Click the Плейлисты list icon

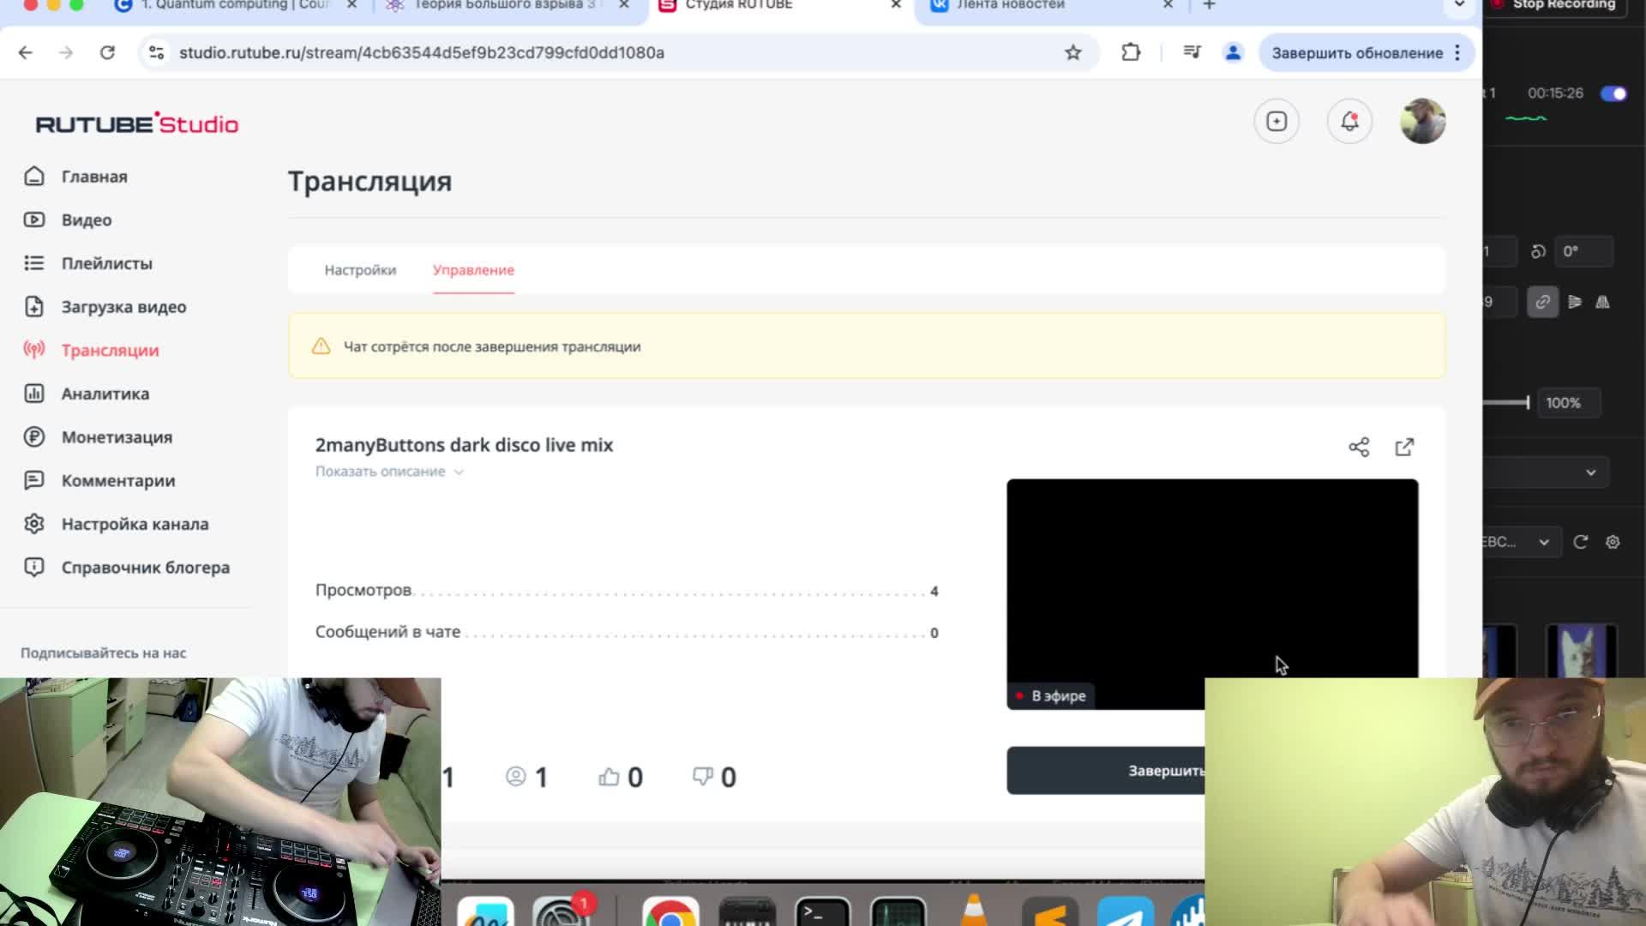(34, 263)
